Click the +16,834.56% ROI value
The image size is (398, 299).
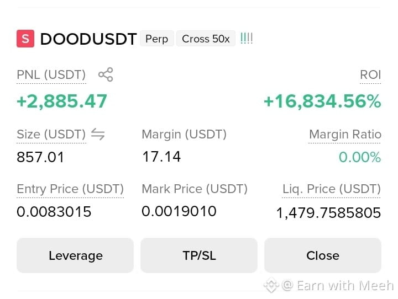point(322,102)
